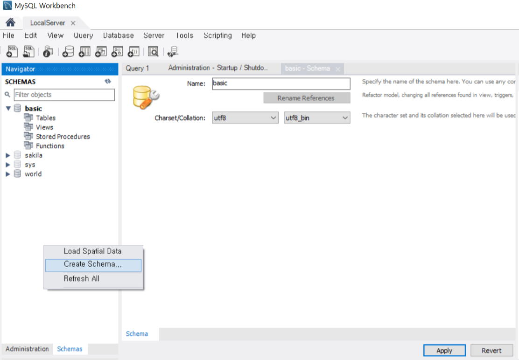
Task: Select the Views node under basic
Action: click(x=44, y=127)
